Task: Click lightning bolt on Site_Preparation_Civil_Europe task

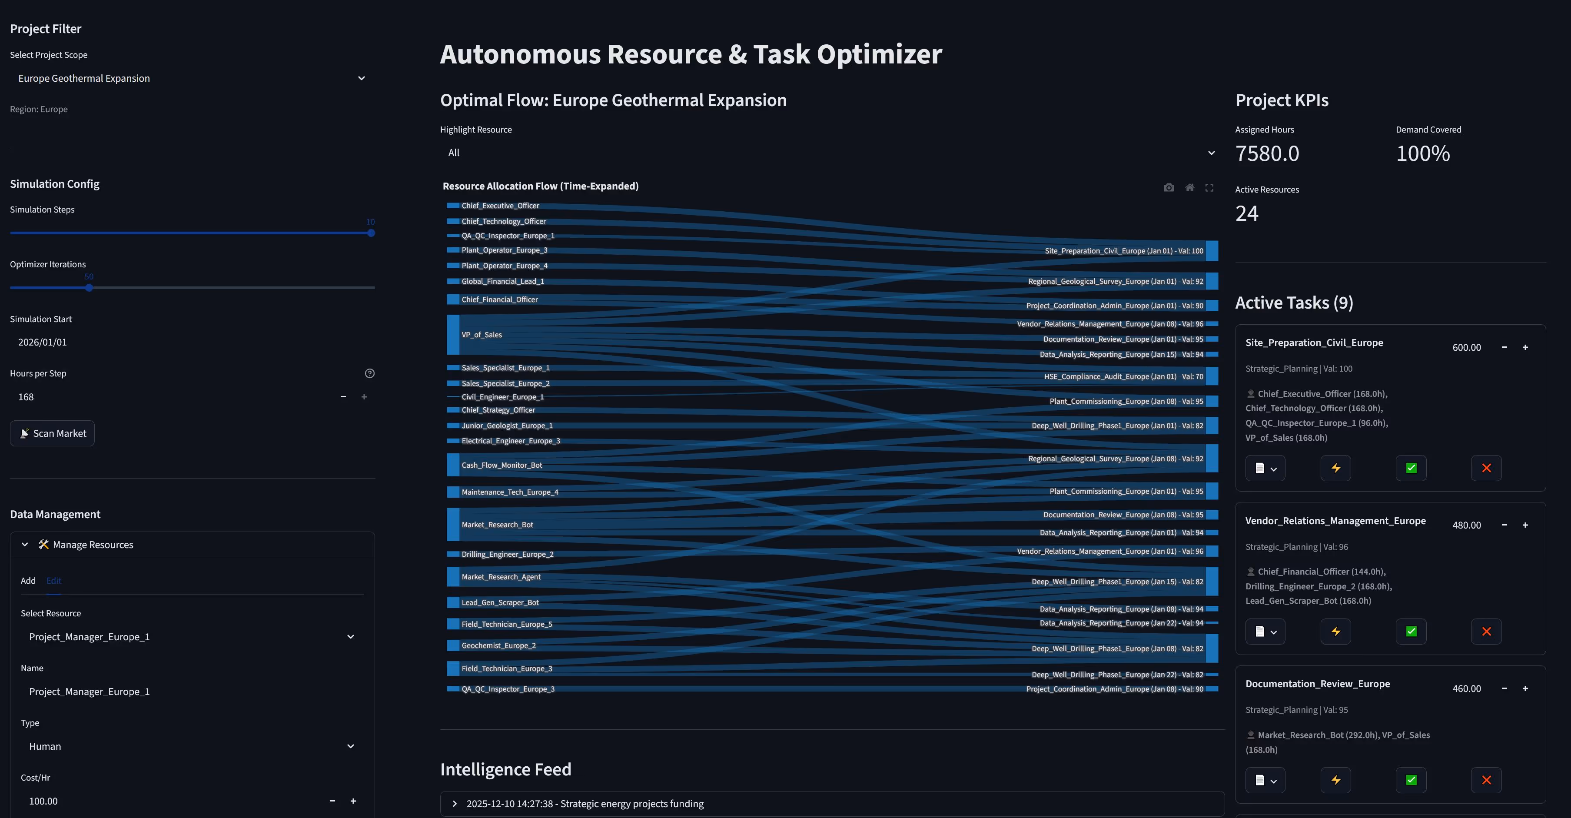Action: tap(1335, 468)
